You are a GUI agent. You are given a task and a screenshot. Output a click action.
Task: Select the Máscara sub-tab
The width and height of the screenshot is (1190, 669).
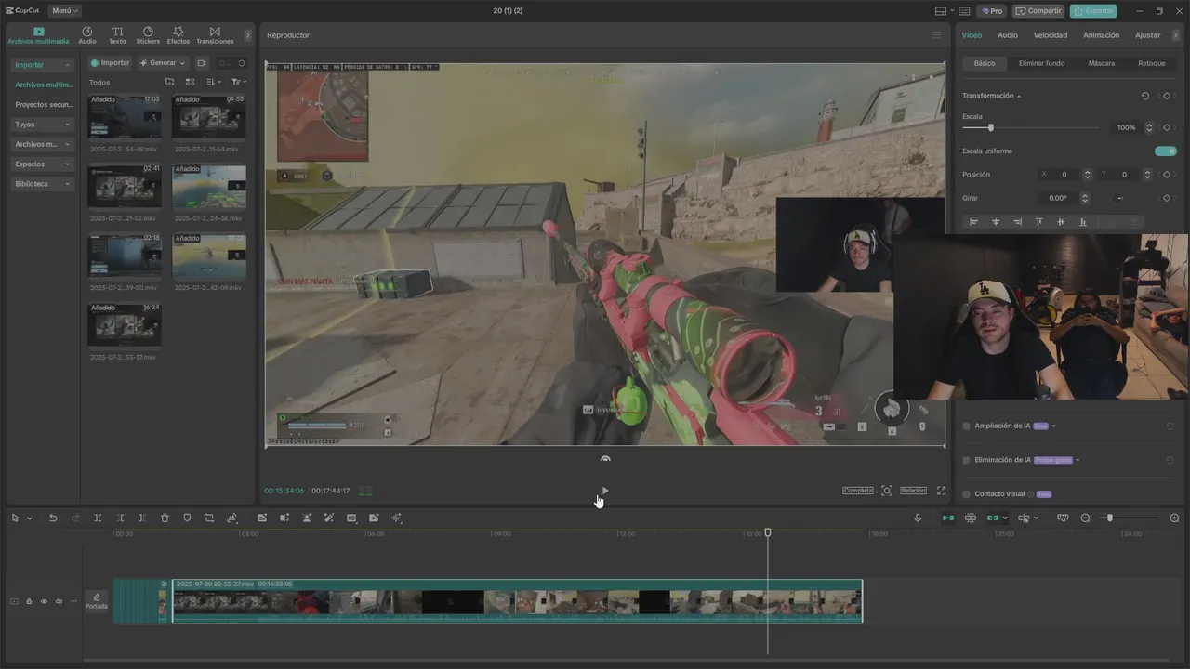(1102, 63)
